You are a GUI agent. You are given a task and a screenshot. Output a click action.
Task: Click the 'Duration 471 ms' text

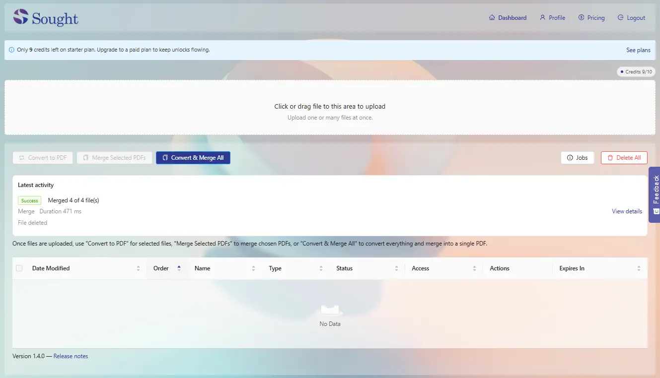61,211
